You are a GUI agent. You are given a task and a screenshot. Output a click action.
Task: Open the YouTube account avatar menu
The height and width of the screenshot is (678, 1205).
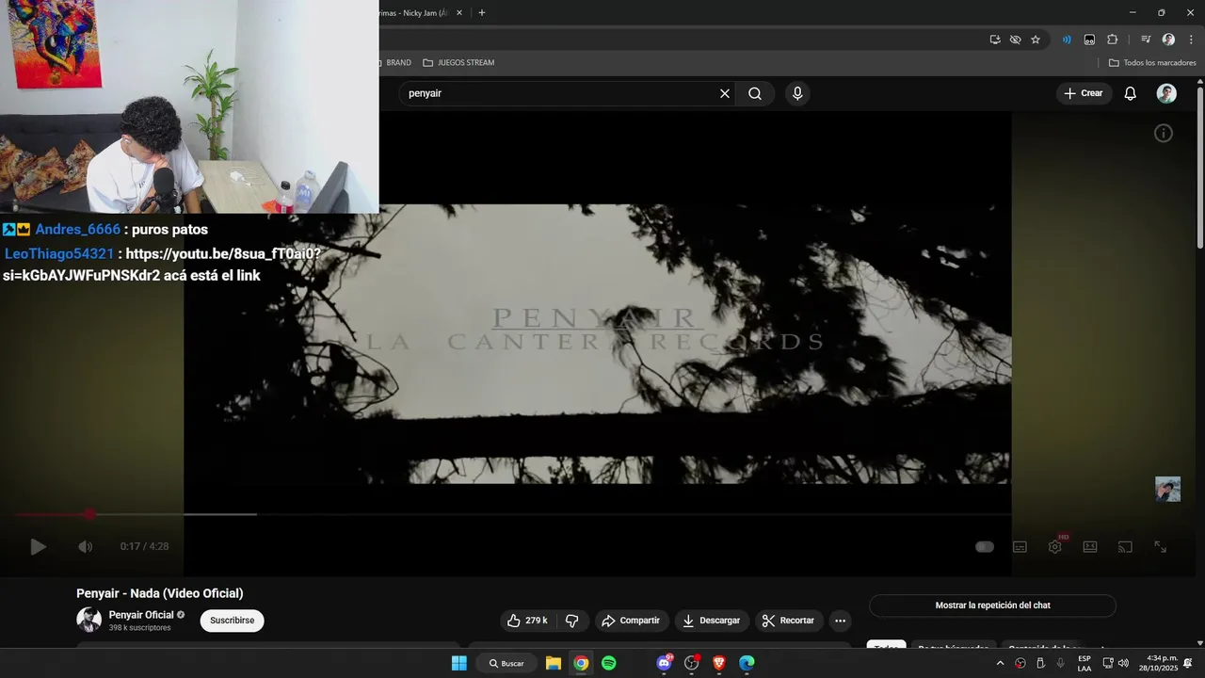(1166, 93)
